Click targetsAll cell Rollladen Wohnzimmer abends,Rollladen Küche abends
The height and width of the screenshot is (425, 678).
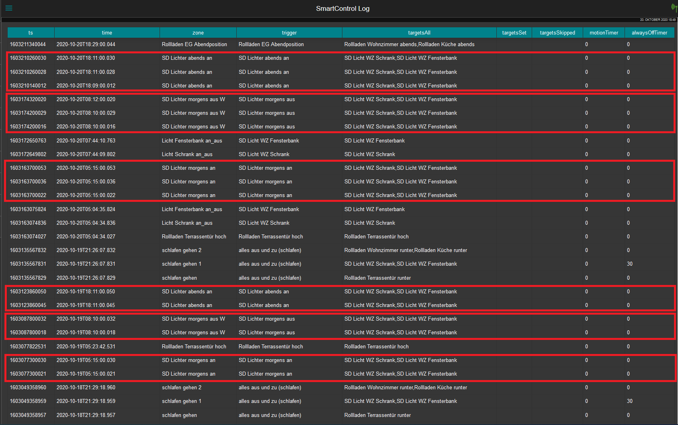tap(409, 44)
